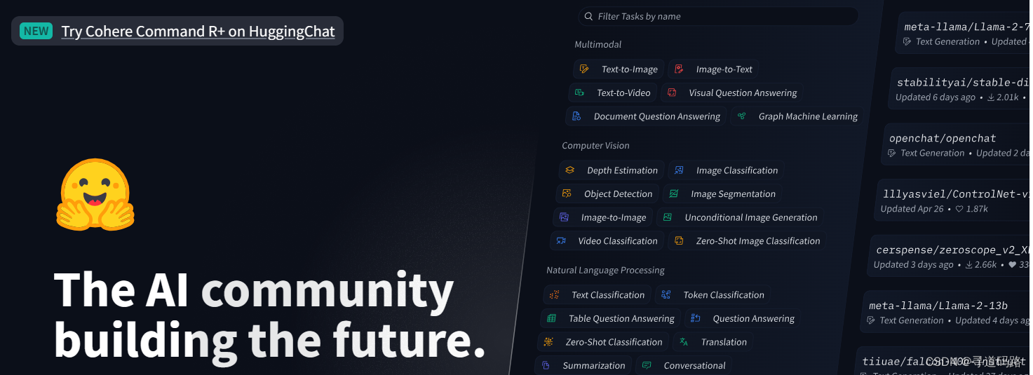Viewport: 1033px width, 375px height.
Task: Click the Unconditional Image Generation icon
Action: (x=668, y=217)
